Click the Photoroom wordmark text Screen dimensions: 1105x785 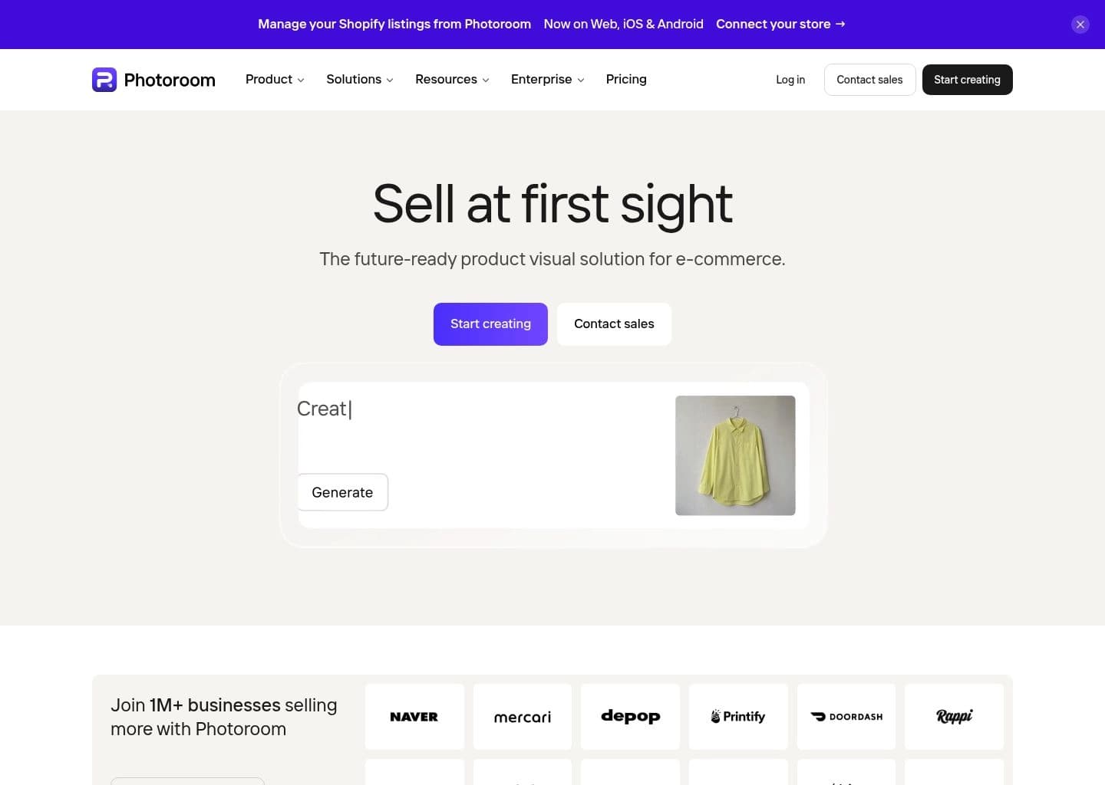tap(170, 80)
